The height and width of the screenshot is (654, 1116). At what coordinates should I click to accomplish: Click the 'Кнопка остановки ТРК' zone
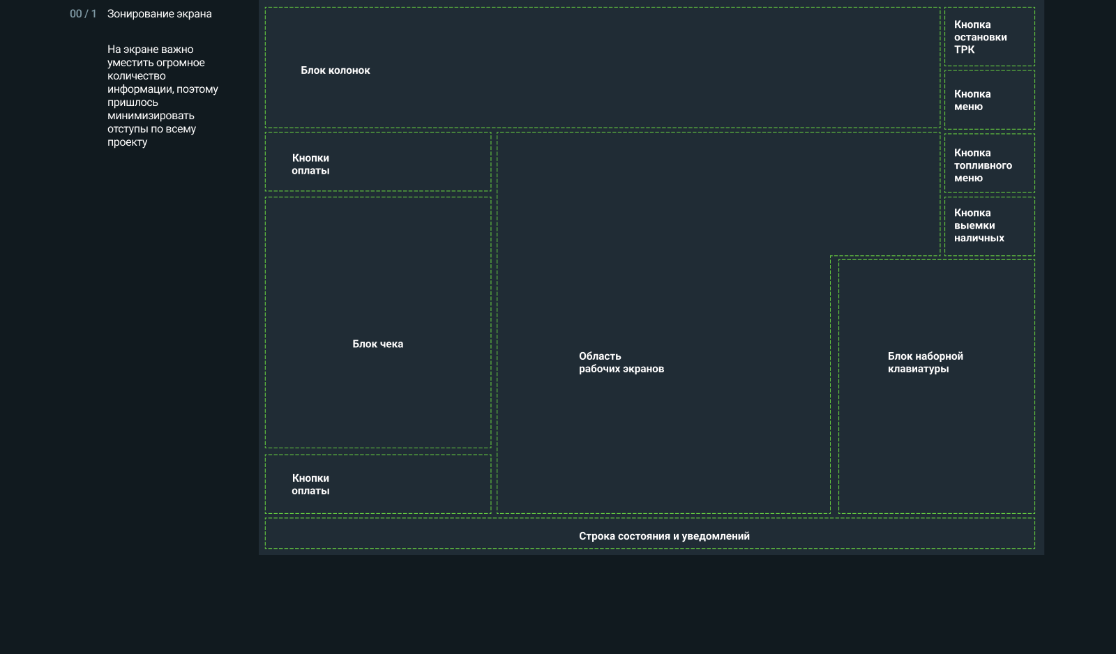tap(989, 37)
